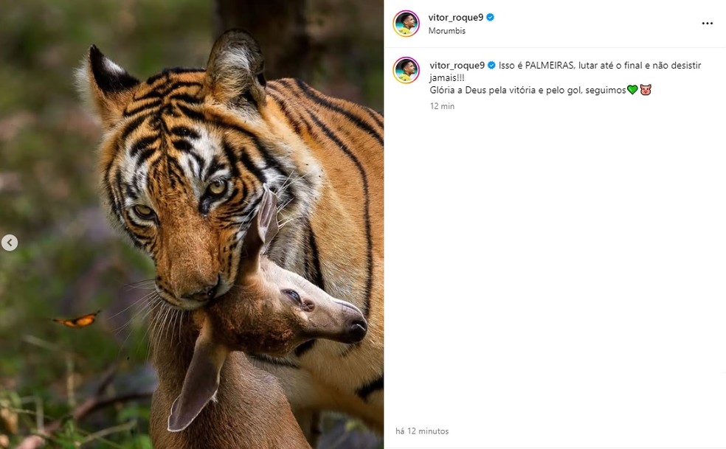Open the three-dot more options menu

pos(707,24)
